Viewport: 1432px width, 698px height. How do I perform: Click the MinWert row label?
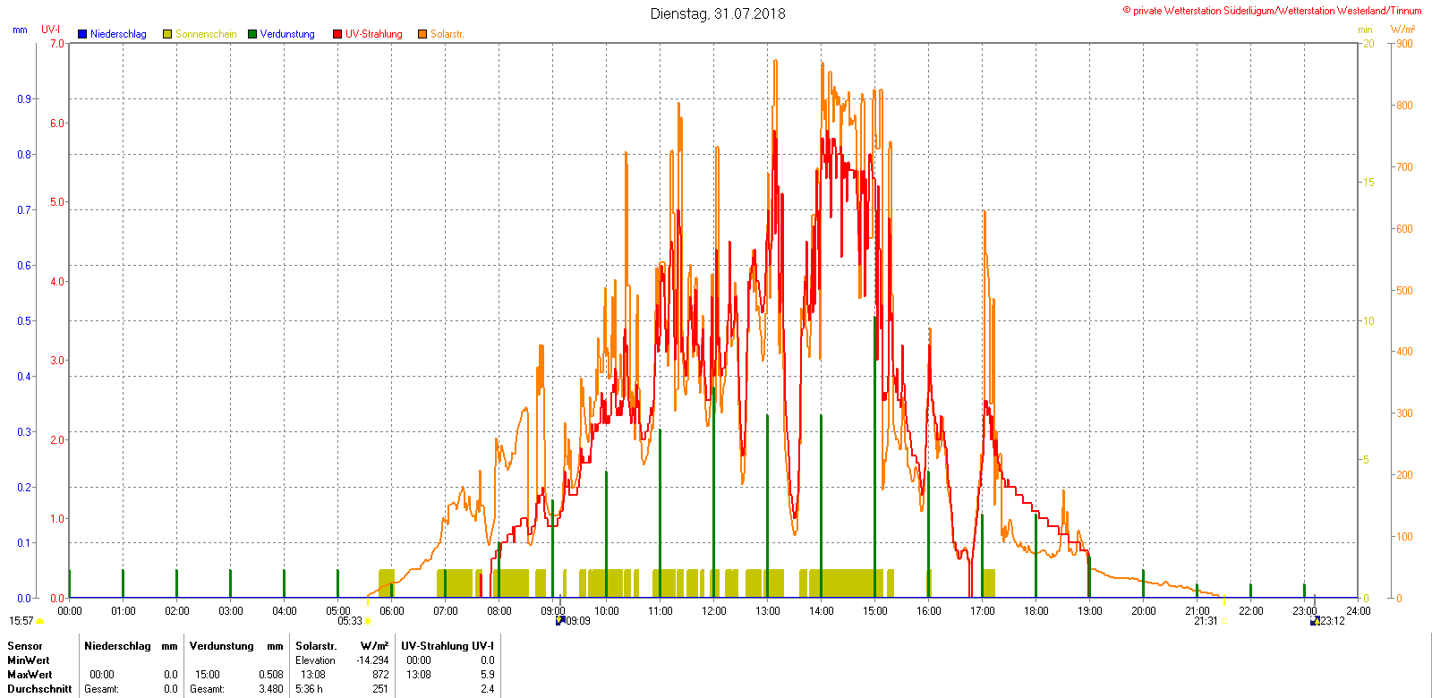[29, 660]
